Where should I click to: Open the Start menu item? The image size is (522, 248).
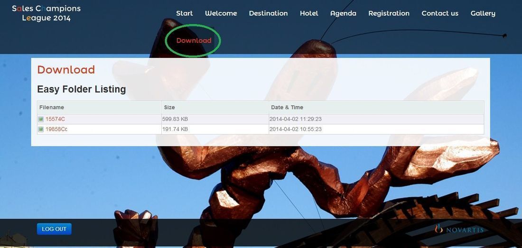tap(185, 13)
